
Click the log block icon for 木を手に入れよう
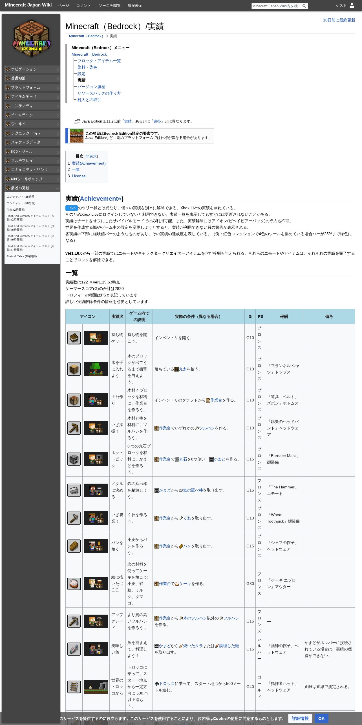coord(74,369)
